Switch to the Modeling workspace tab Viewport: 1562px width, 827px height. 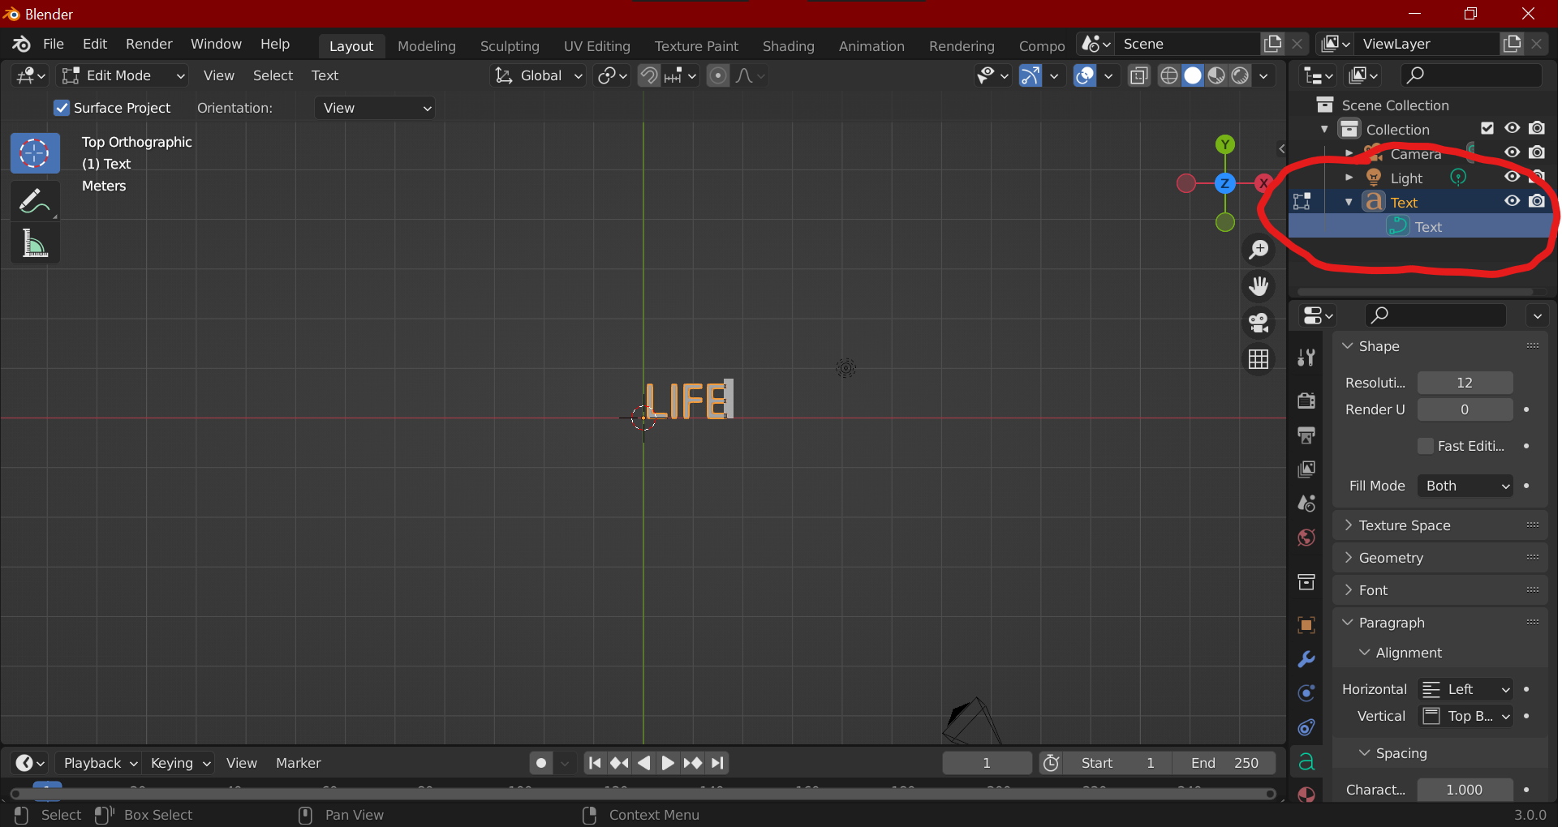tap(427, 46)
